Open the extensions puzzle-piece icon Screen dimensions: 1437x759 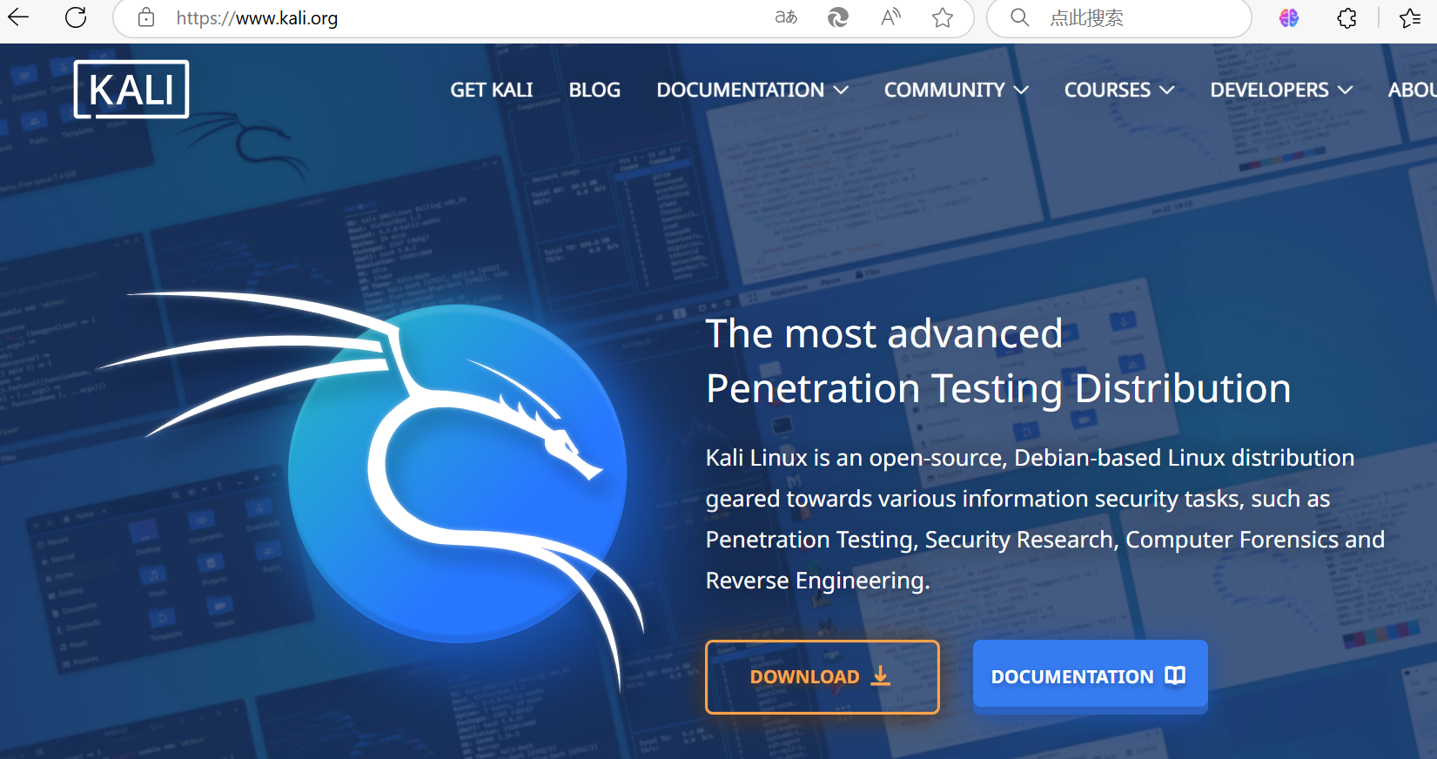1346,17
